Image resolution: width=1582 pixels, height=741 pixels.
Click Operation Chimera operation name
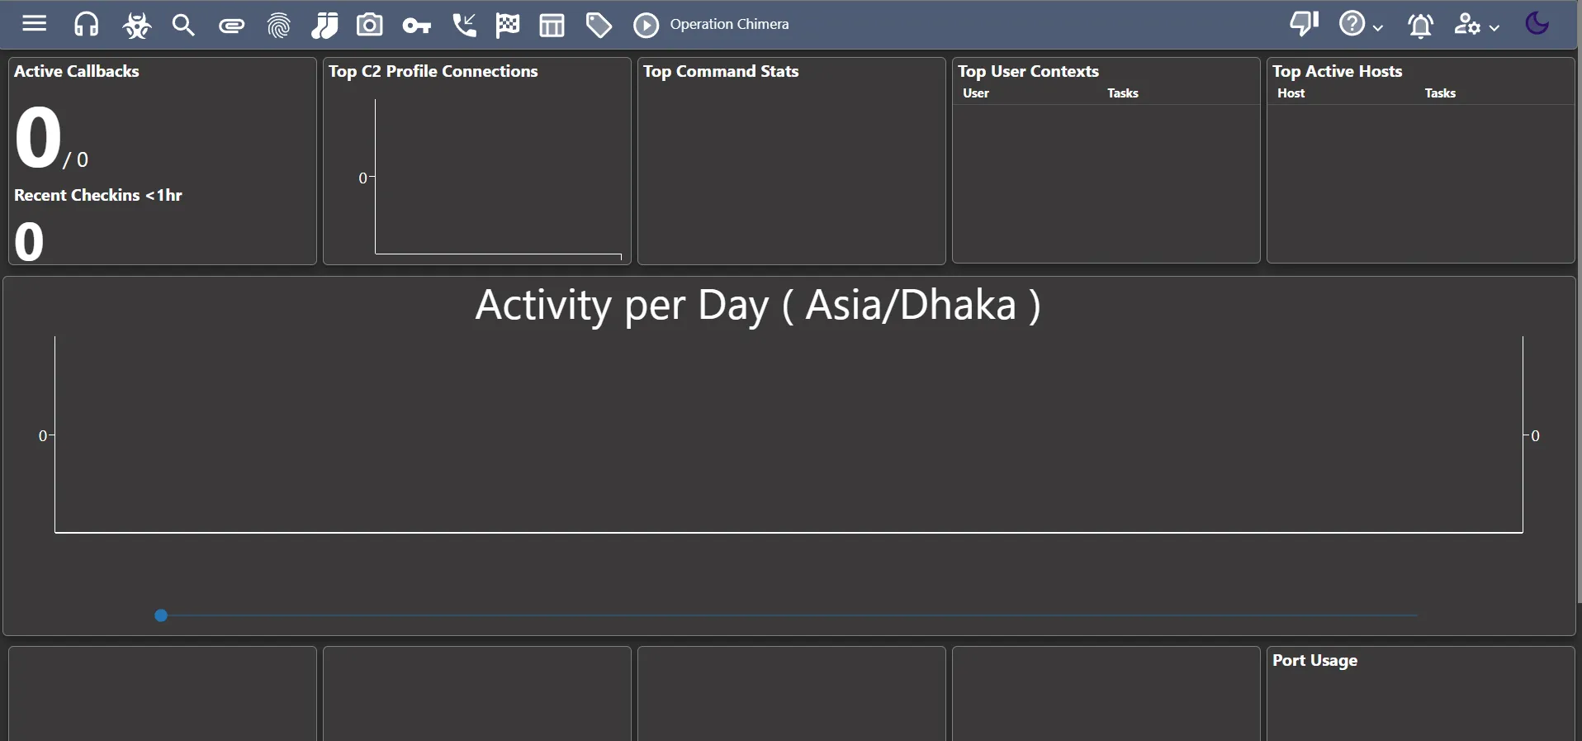tap(729, 24)
